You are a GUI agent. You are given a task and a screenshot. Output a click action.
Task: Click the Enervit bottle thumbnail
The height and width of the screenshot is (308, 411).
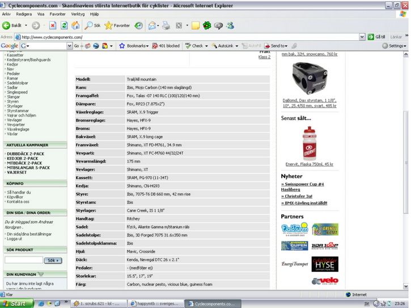(310, 143)
